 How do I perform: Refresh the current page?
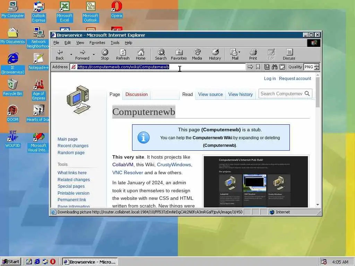123,55
